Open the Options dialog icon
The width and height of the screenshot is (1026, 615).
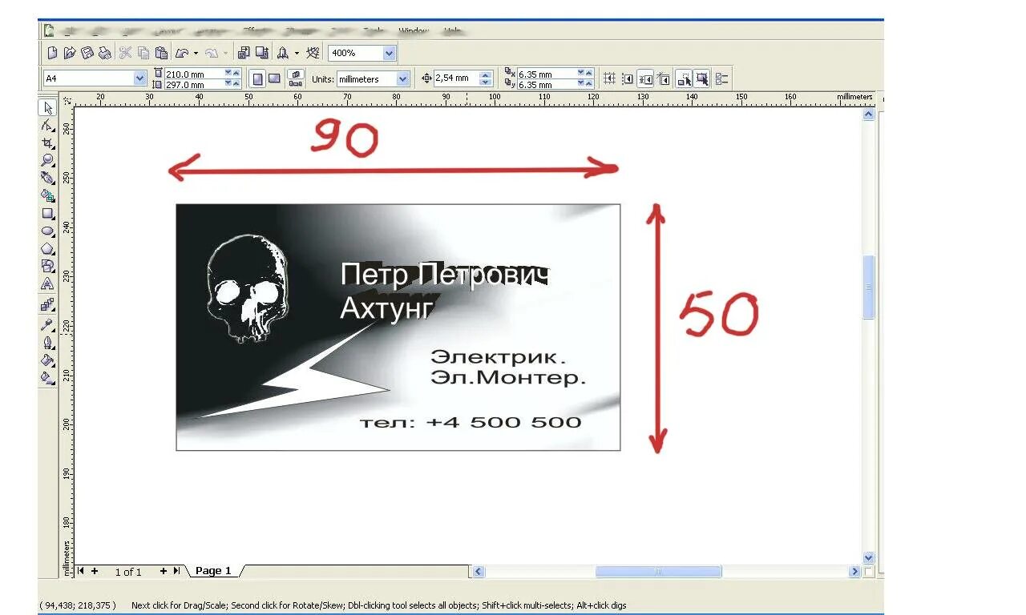(x=722, y=78)
